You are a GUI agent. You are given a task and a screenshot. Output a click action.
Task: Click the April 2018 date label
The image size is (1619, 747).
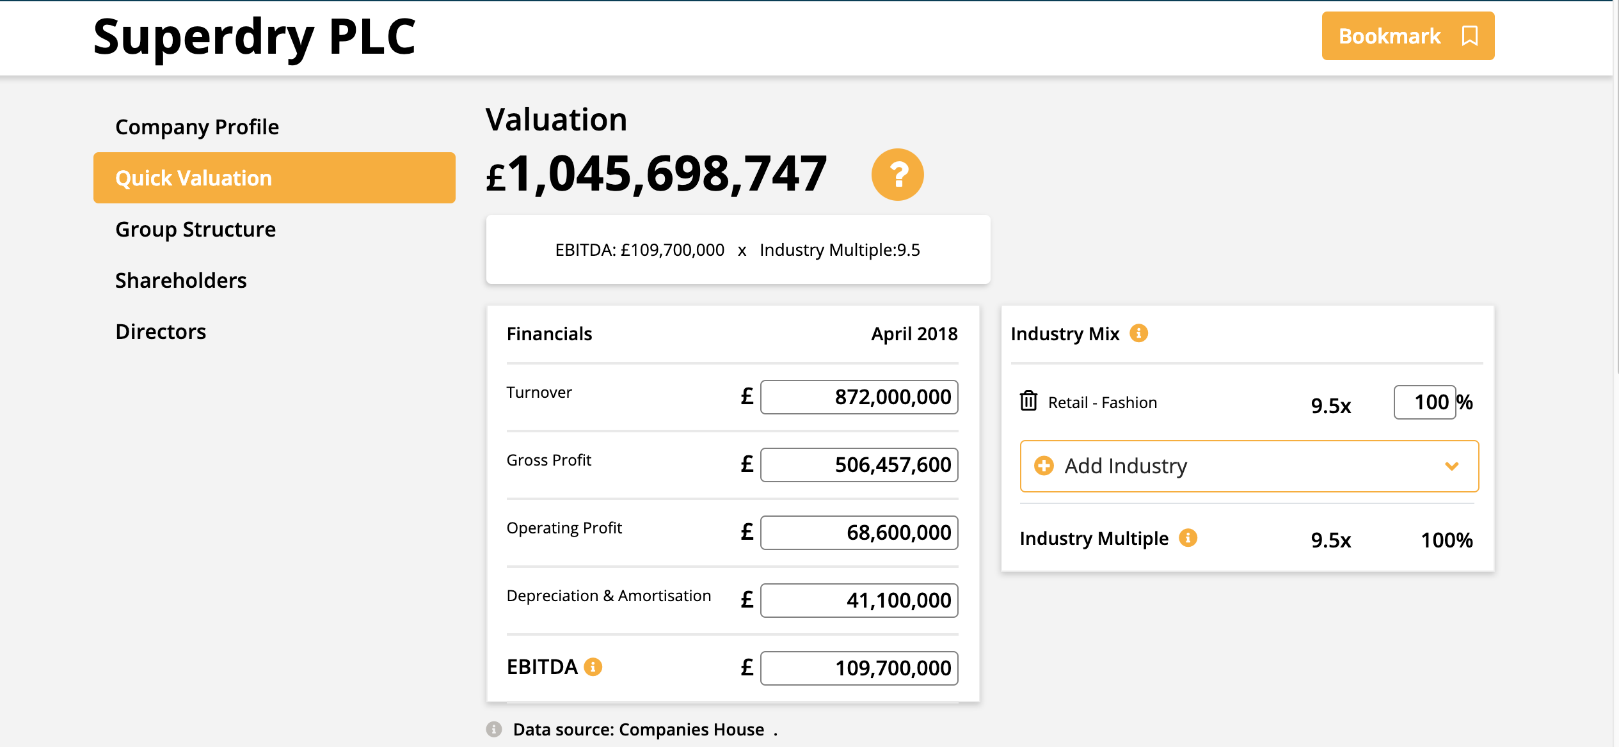click(x=914, y=333)
